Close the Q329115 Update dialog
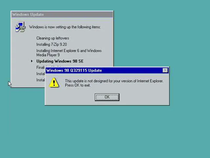Image resolution: width=210 pixels, height=158 pixels. point(165,70)
